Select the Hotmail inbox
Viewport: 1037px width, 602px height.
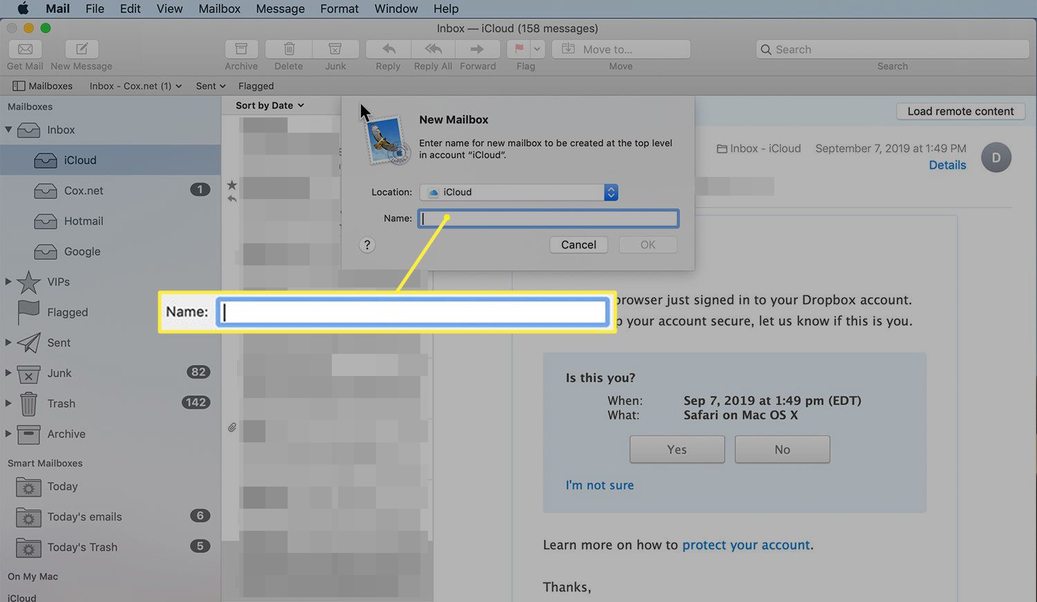click(x=111, y=220)
